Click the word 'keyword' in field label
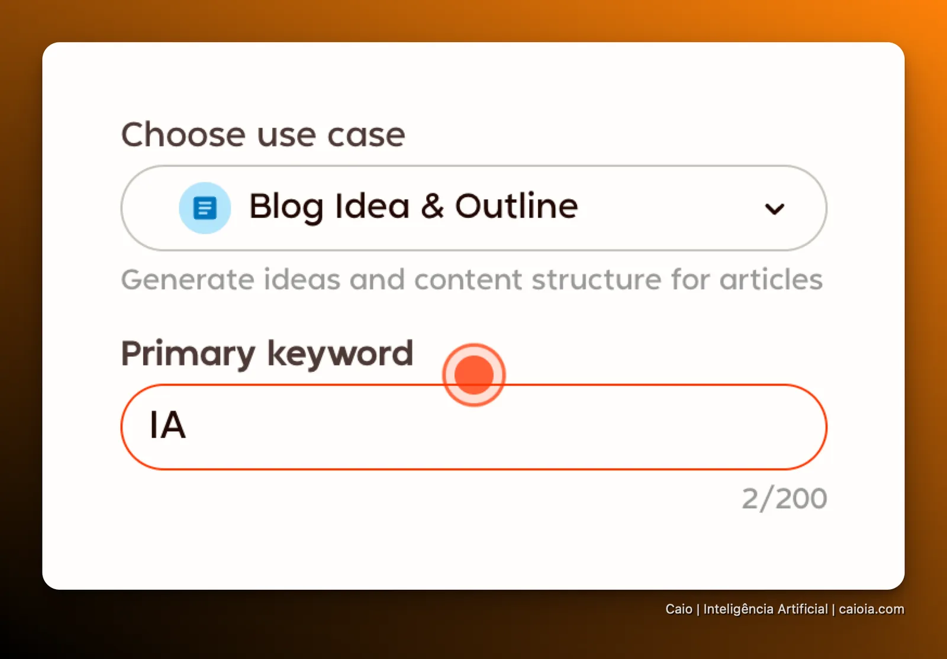Screen dimensions: 947x659 point(340,354)
